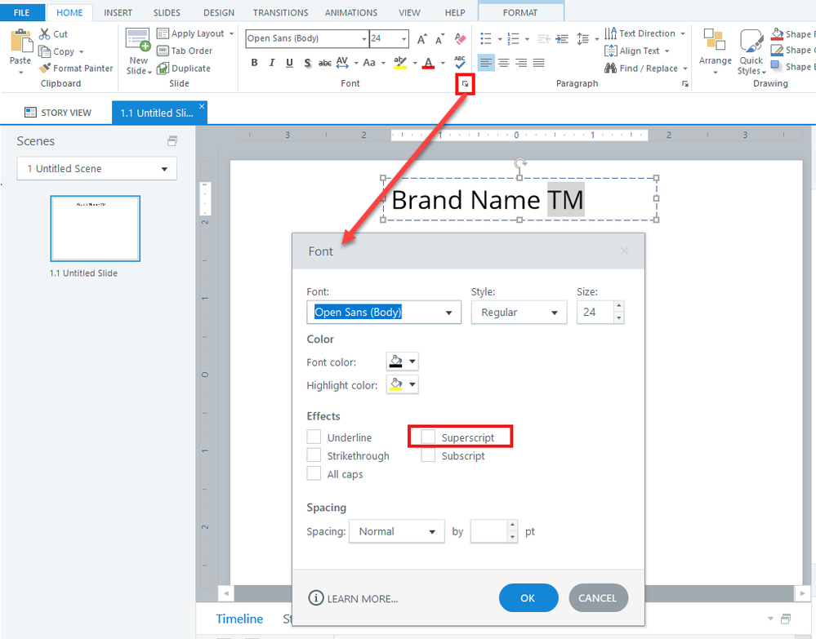The image size is (816, 639).
Task: Open the Highlight color picker
Action: tap(402, 384)
